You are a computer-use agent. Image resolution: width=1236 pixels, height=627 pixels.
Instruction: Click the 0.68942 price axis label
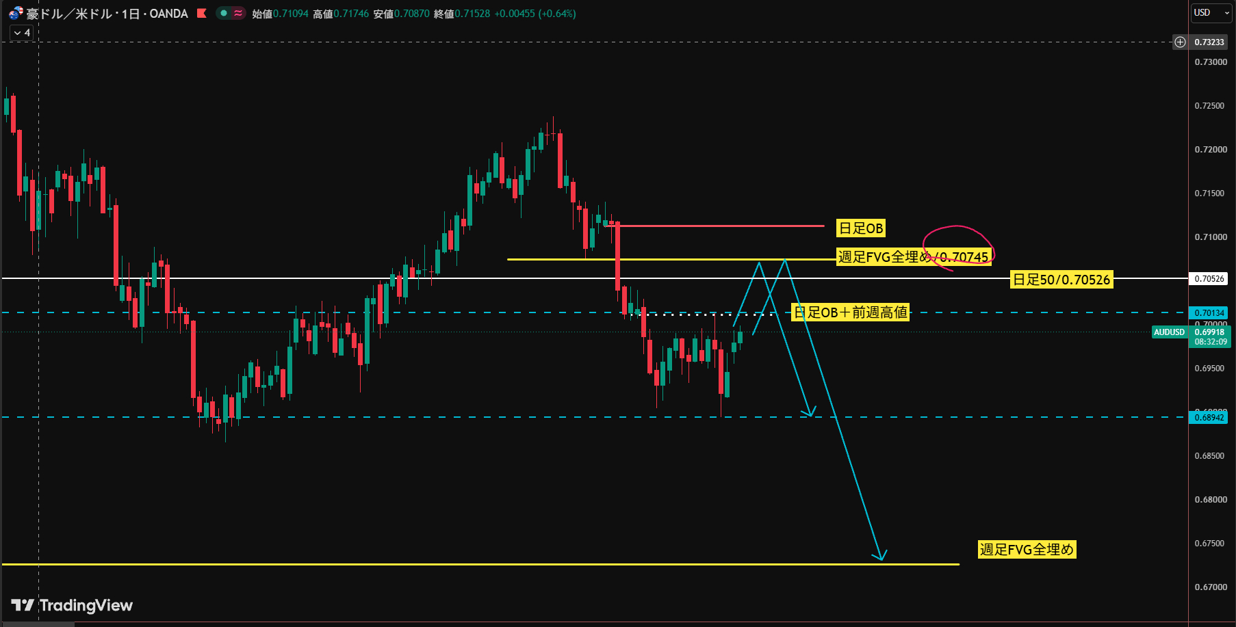[1209, 418]
